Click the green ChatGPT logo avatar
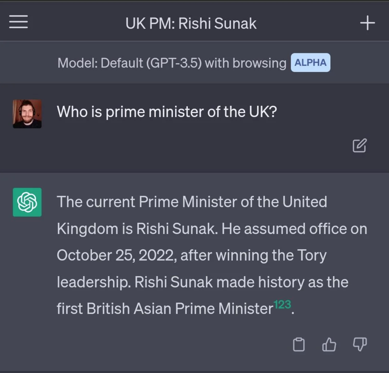 pyautogui.click(x=27, y=202)
